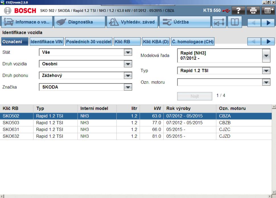Click the printer icon button
The width and height of the screenshot is (276, 198).
[x=253, y=11]
